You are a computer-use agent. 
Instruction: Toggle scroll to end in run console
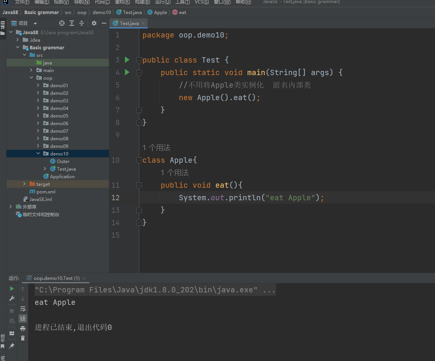pyautogui.click(x=23, y=318)
